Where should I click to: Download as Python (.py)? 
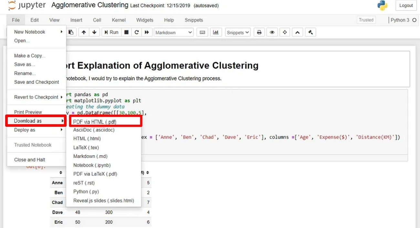[x=103, y=192]
